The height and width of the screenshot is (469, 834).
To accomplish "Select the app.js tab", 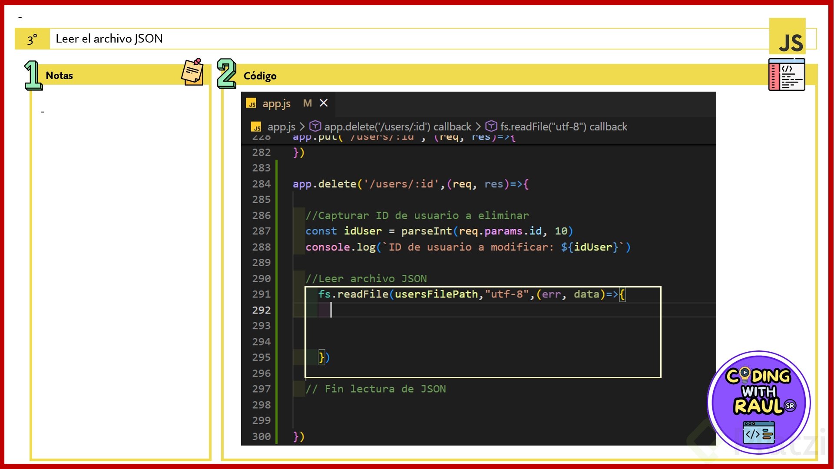I will click(x=276, y=103).
